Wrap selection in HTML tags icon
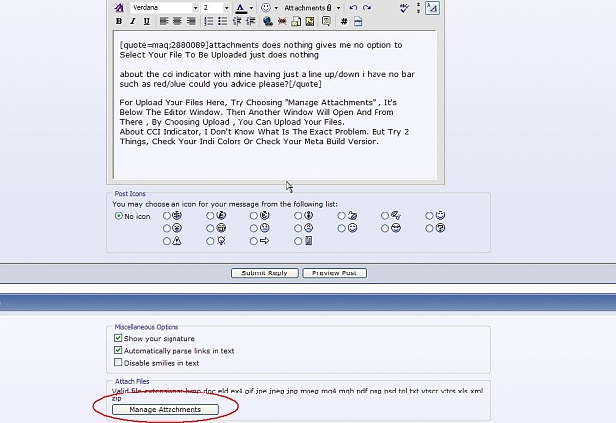Screen dimensions: 616x423 click(x=358, y=22)
